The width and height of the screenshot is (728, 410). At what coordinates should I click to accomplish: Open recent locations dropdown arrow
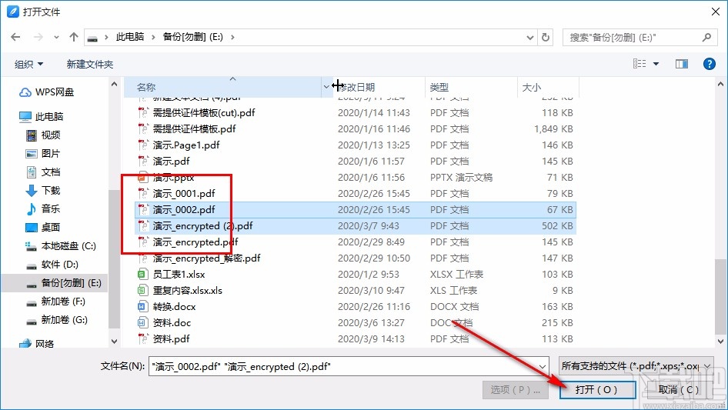point(56,37)
